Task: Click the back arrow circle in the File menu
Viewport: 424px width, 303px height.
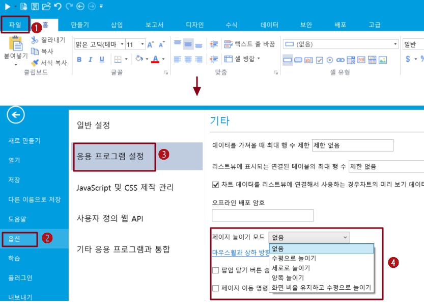Action: (x=15, y=115)
